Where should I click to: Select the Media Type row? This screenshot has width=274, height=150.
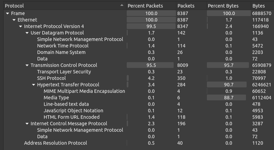pos(56,98)
